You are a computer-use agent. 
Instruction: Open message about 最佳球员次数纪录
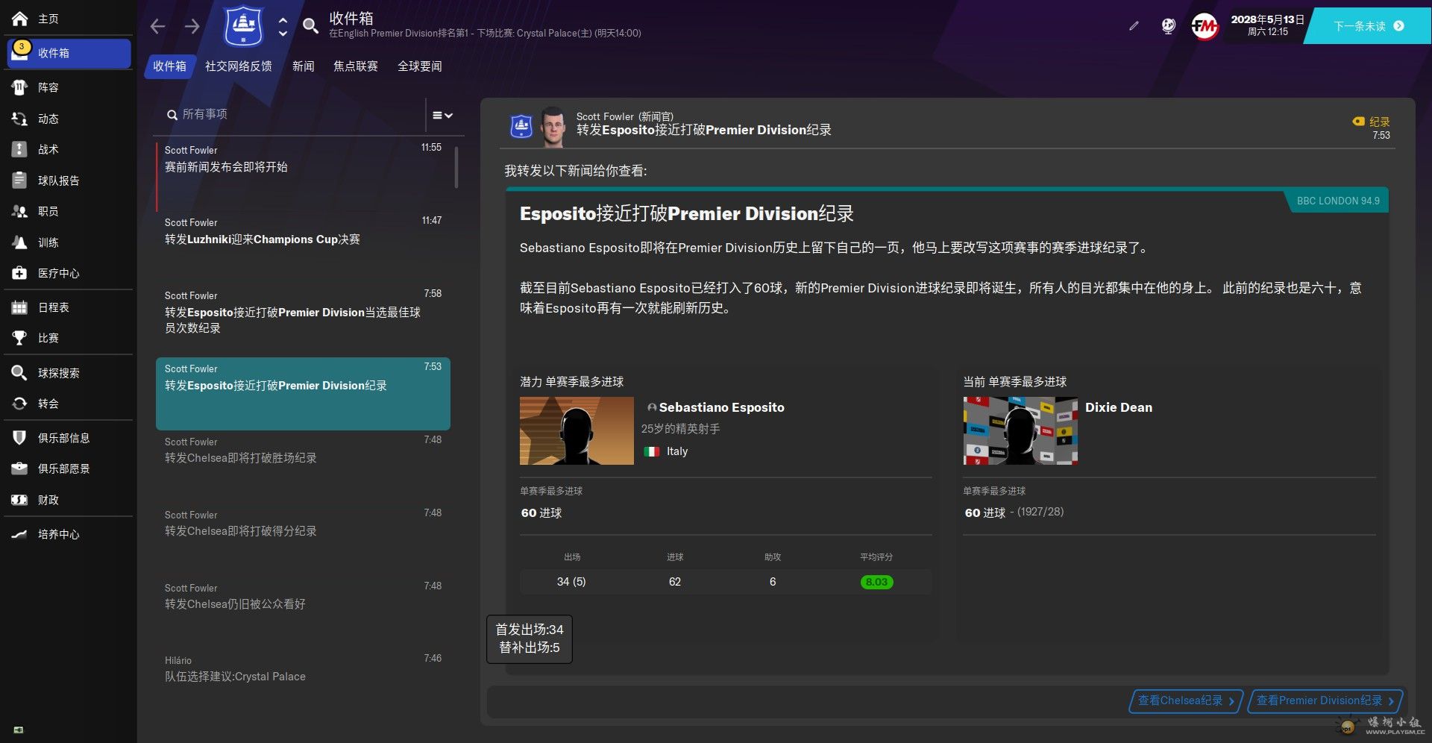(x=303, y=319)
